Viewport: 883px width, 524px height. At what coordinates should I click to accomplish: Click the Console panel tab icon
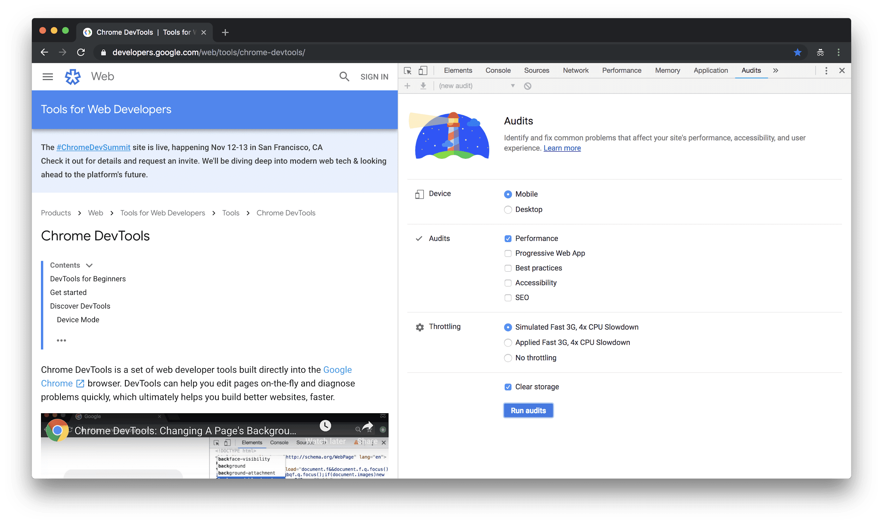pos(498,70)
